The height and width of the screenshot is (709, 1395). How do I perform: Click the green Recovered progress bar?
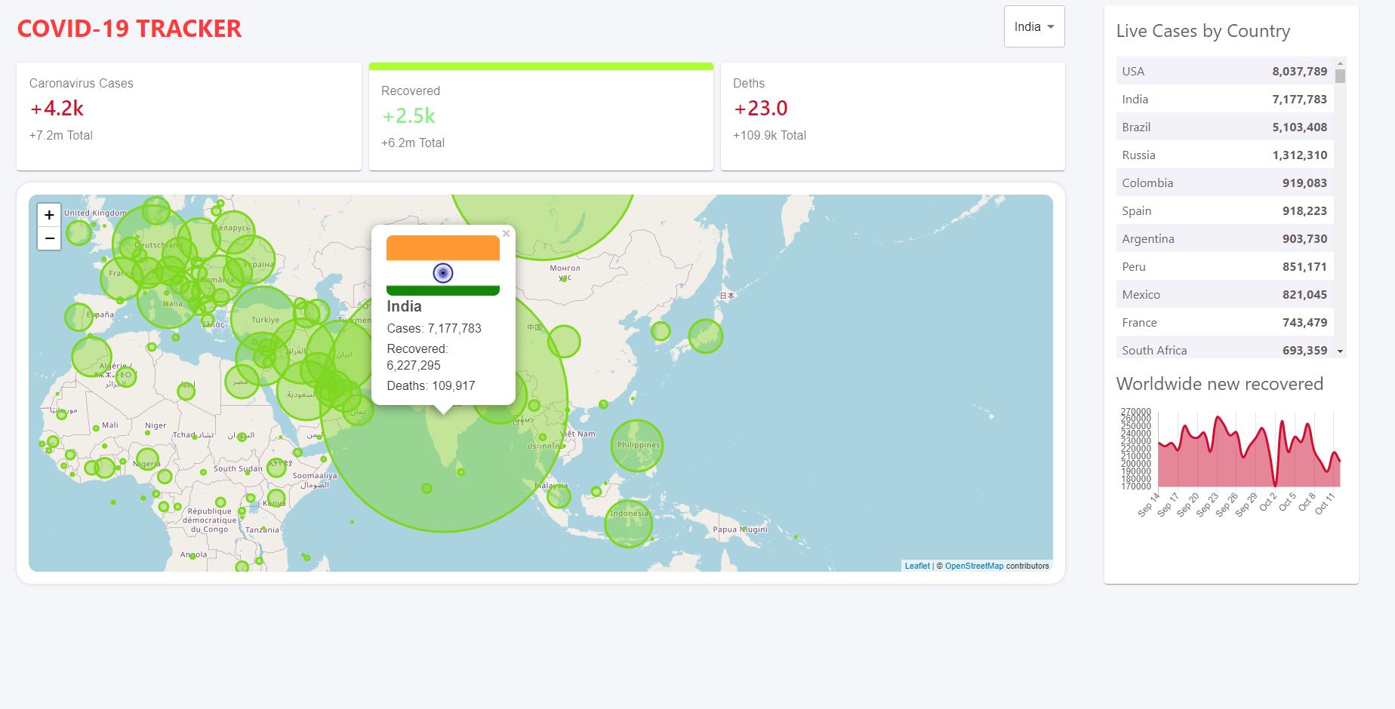tap(540, 66)
